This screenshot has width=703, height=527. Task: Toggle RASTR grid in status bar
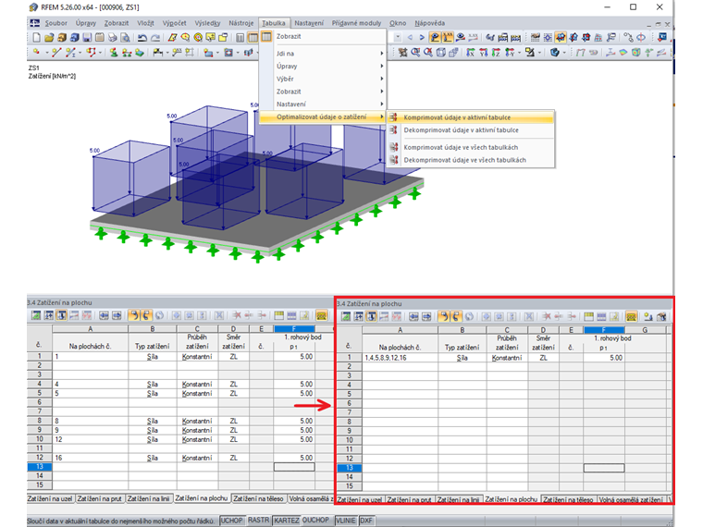(x=259, y=520)
